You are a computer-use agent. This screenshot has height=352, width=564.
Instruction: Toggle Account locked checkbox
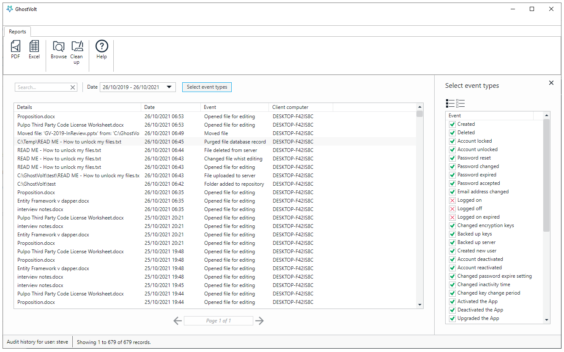click(452, 141)
